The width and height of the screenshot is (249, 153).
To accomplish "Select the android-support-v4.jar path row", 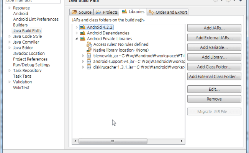I will pyautogui.click(x=139, y=62).
